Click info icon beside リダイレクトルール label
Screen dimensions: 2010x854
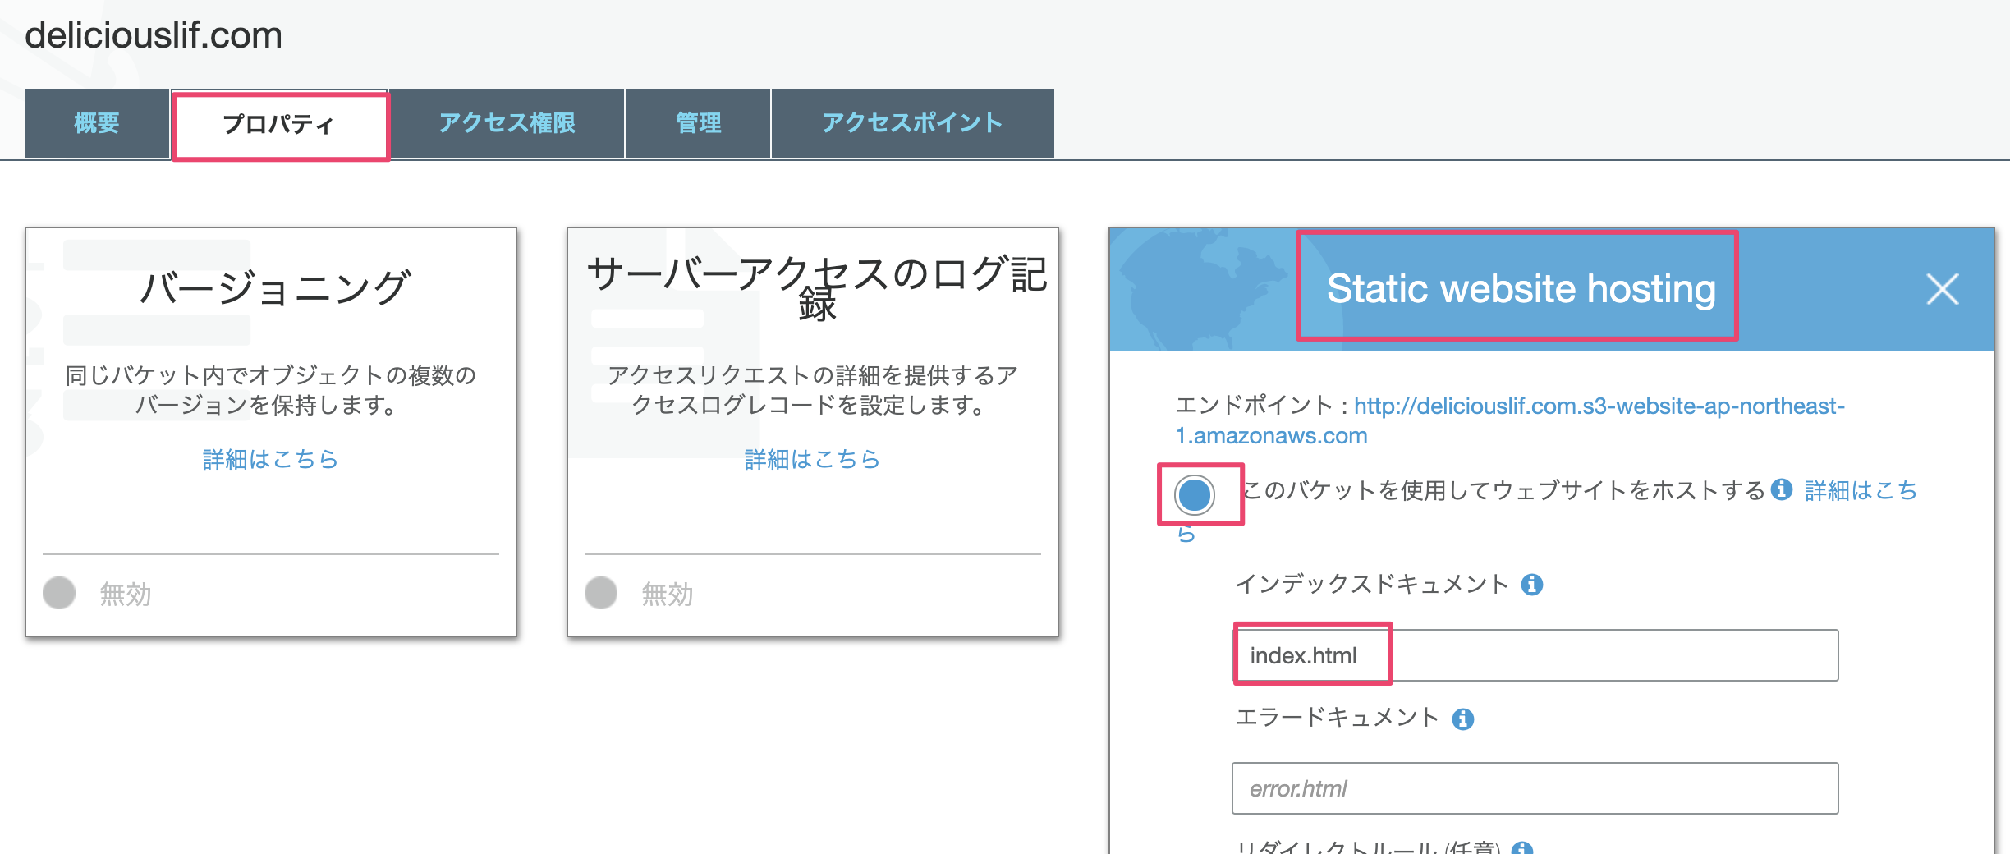pyautogui.click(x=1521, y=848)
